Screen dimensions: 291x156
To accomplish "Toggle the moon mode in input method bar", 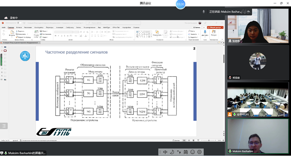I will [172, 152].
